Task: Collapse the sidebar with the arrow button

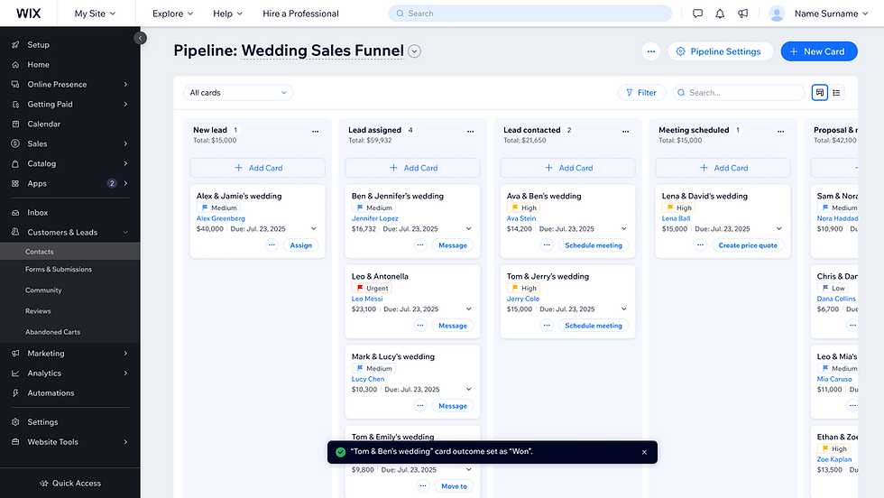Action: 141,38
